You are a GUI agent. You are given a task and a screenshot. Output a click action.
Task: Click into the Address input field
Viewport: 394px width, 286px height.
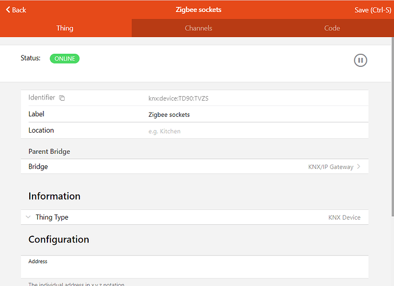click(x=194, y=271)
